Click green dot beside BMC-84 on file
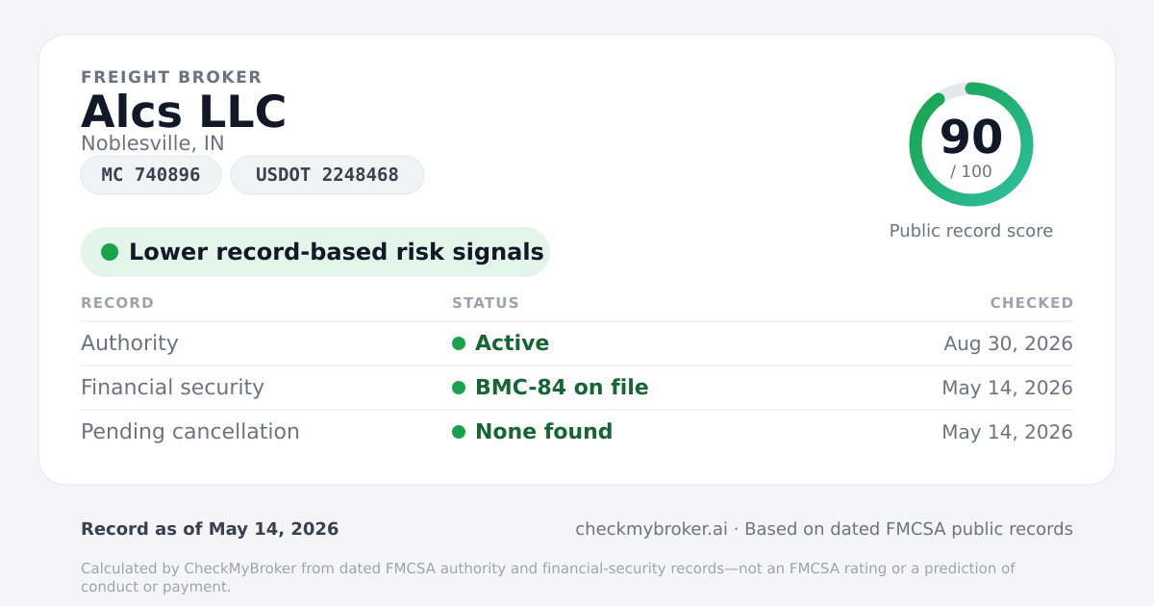Screen dimensions: 1154x606 pyautogui.click(x=459, y=388)
